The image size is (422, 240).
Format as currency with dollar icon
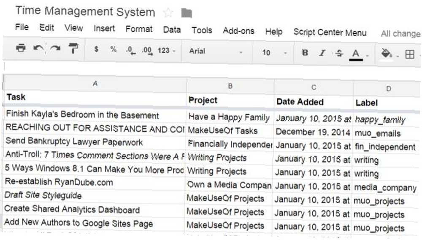coord(96,49)
